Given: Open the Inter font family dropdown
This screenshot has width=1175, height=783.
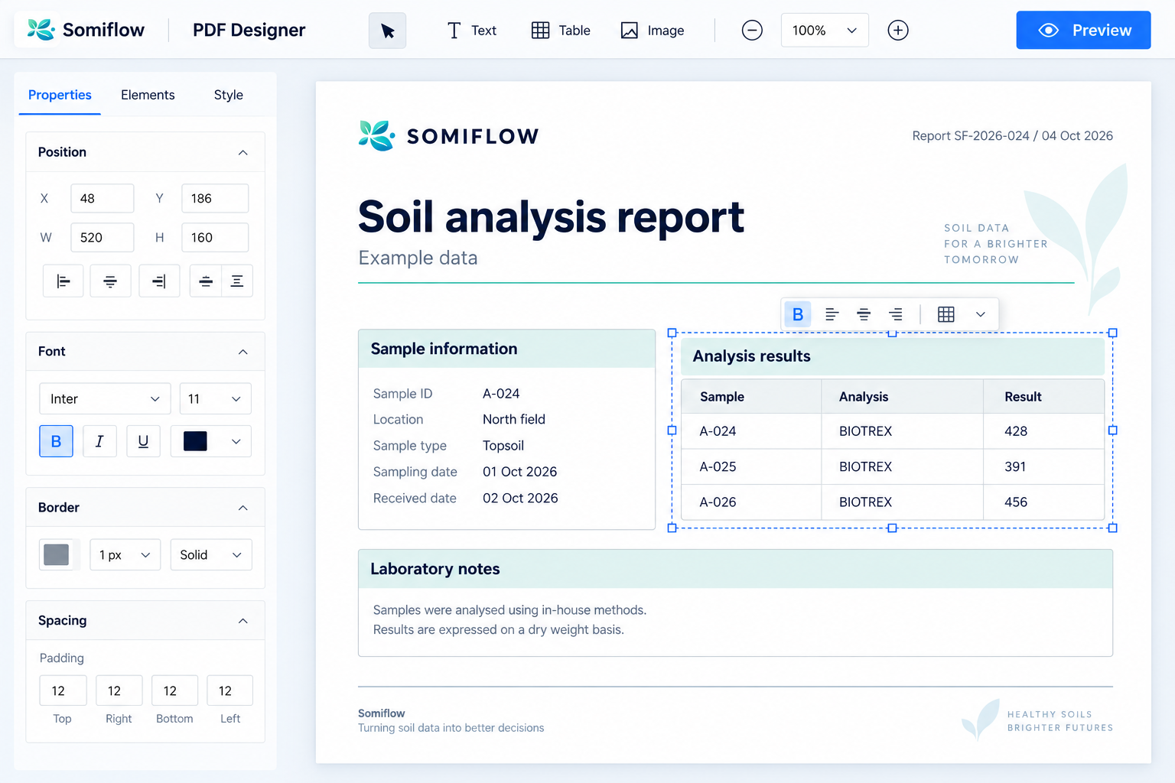Looking at the screenshot, I should click(x=105, y=399).
